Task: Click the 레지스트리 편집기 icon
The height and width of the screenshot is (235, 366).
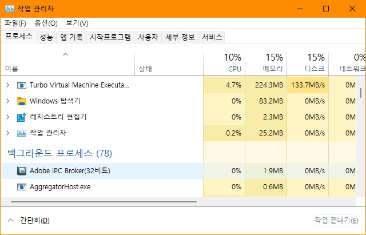Action: click(22, 117)
